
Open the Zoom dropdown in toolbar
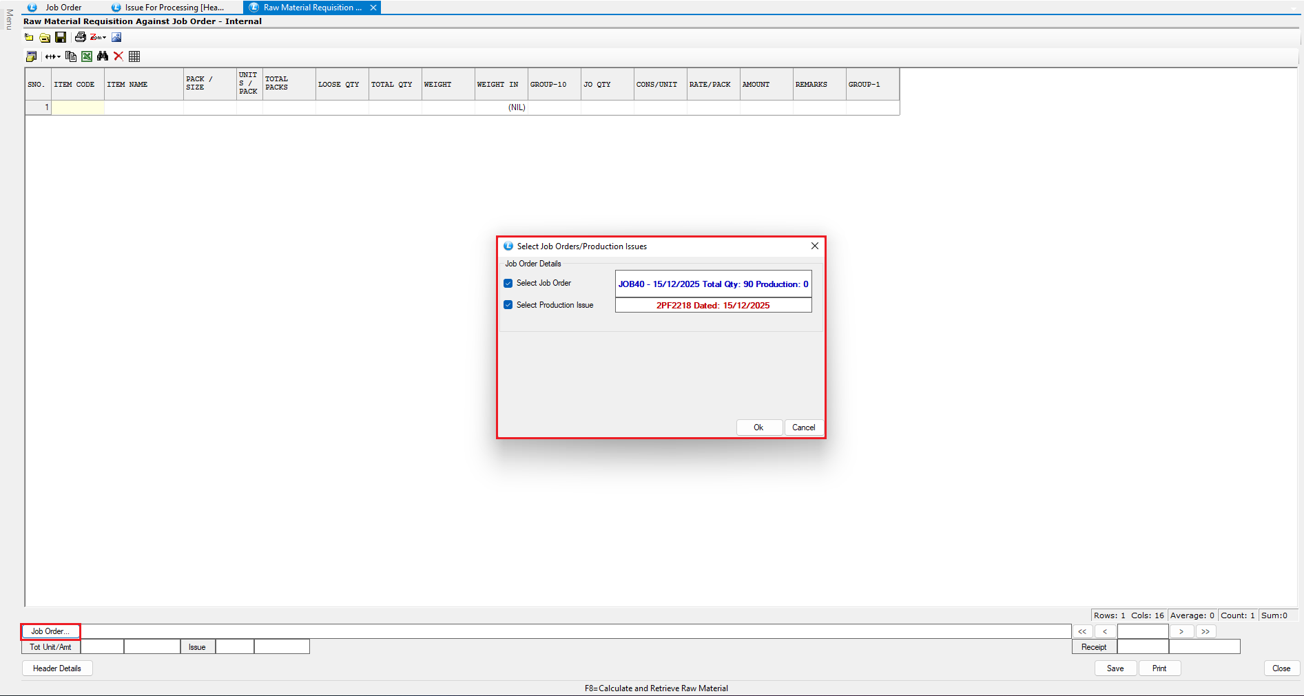click(x=99, y=37)
